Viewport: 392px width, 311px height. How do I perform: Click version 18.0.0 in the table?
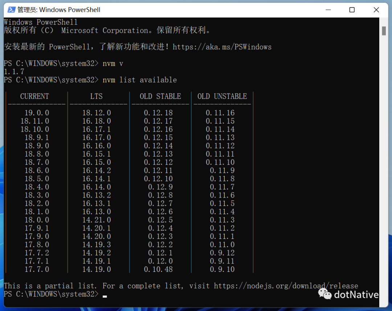(37, 220)
